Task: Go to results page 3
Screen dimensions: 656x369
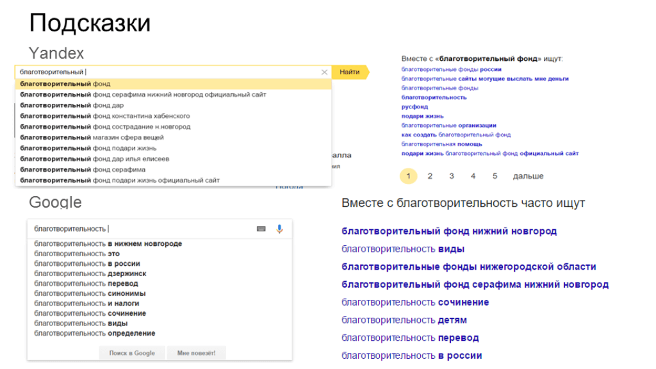Action: [452, 176]
